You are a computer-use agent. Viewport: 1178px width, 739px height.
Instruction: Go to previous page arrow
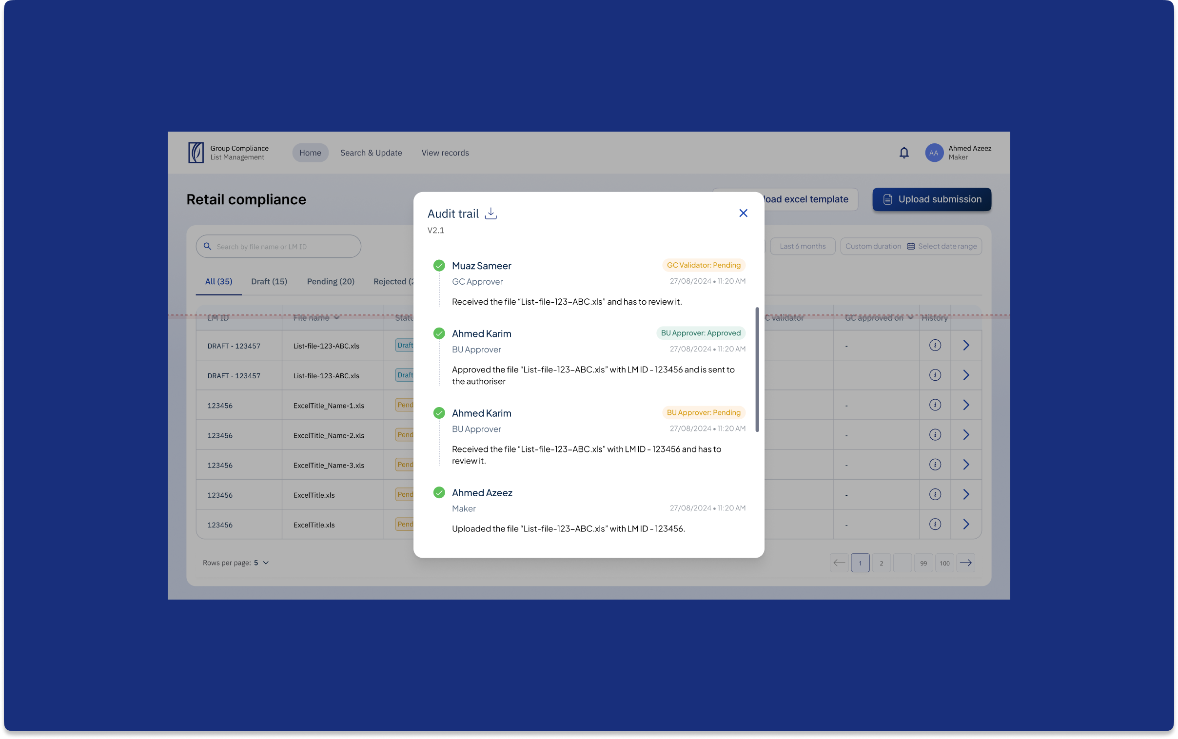[839, 563]
